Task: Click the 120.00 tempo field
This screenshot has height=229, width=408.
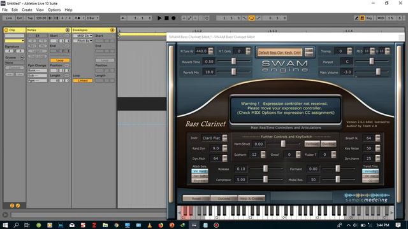Action: tap(41, 18)
